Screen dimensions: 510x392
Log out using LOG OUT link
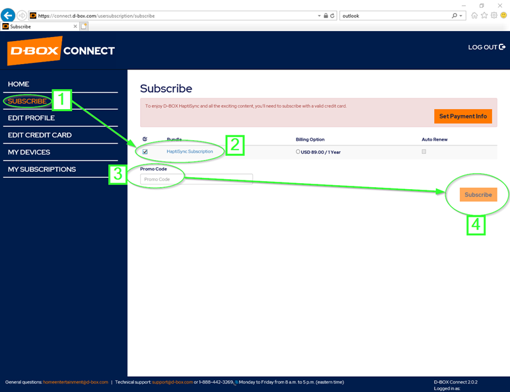pos(487,47)
